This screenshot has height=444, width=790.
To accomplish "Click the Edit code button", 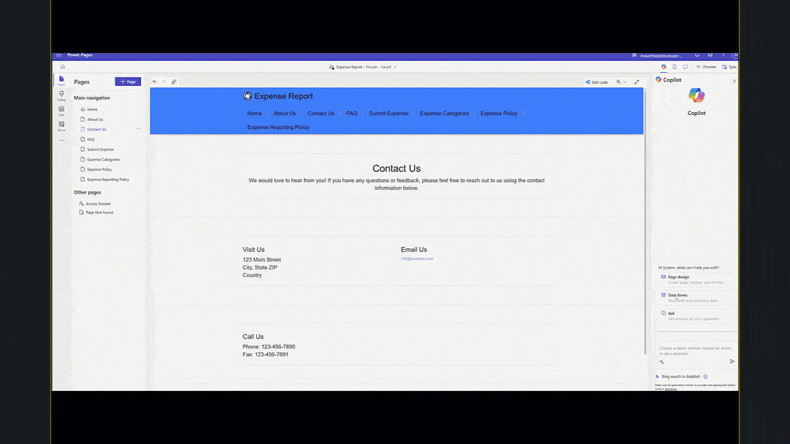I will [x=596, y=82].
